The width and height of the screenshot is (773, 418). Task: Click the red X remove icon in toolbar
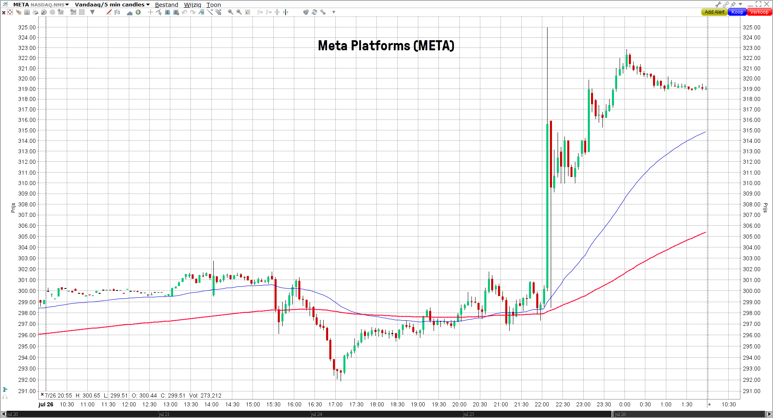(x=4, y=12)
